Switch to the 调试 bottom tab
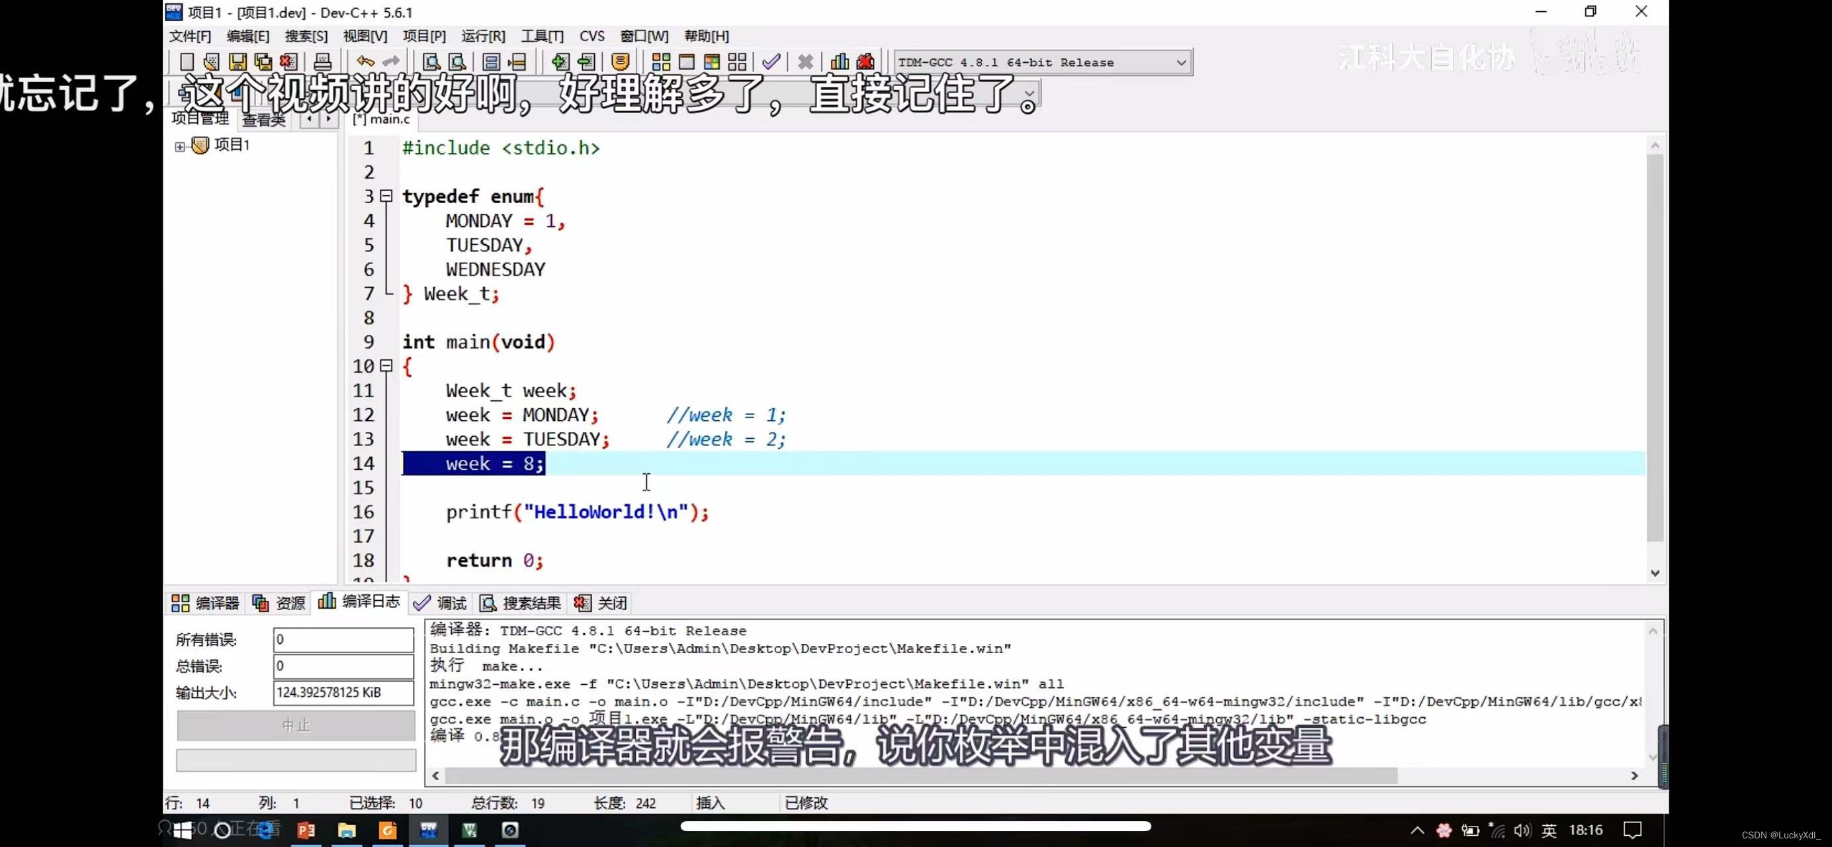Screen dimensions: 1832x847 pos(440,603)
